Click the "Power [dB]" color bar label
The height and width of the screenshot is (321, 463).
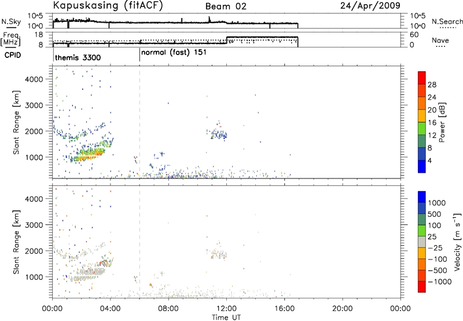[442, 122]
